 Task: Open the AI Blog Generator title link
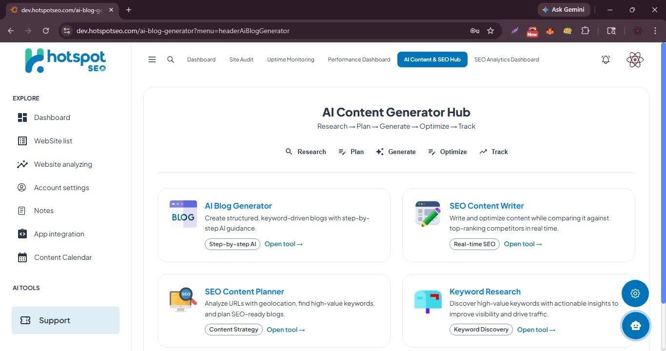point(238,206)
